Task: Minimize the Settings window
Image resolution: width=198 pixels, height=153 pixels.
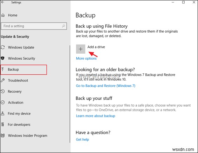Action: click(x=173, y=2)
